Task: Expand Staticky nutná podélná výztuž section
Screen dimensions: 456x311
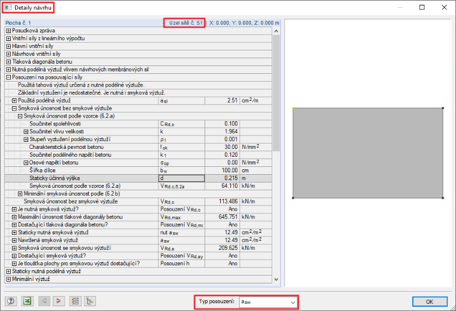Action: (8, 271)
